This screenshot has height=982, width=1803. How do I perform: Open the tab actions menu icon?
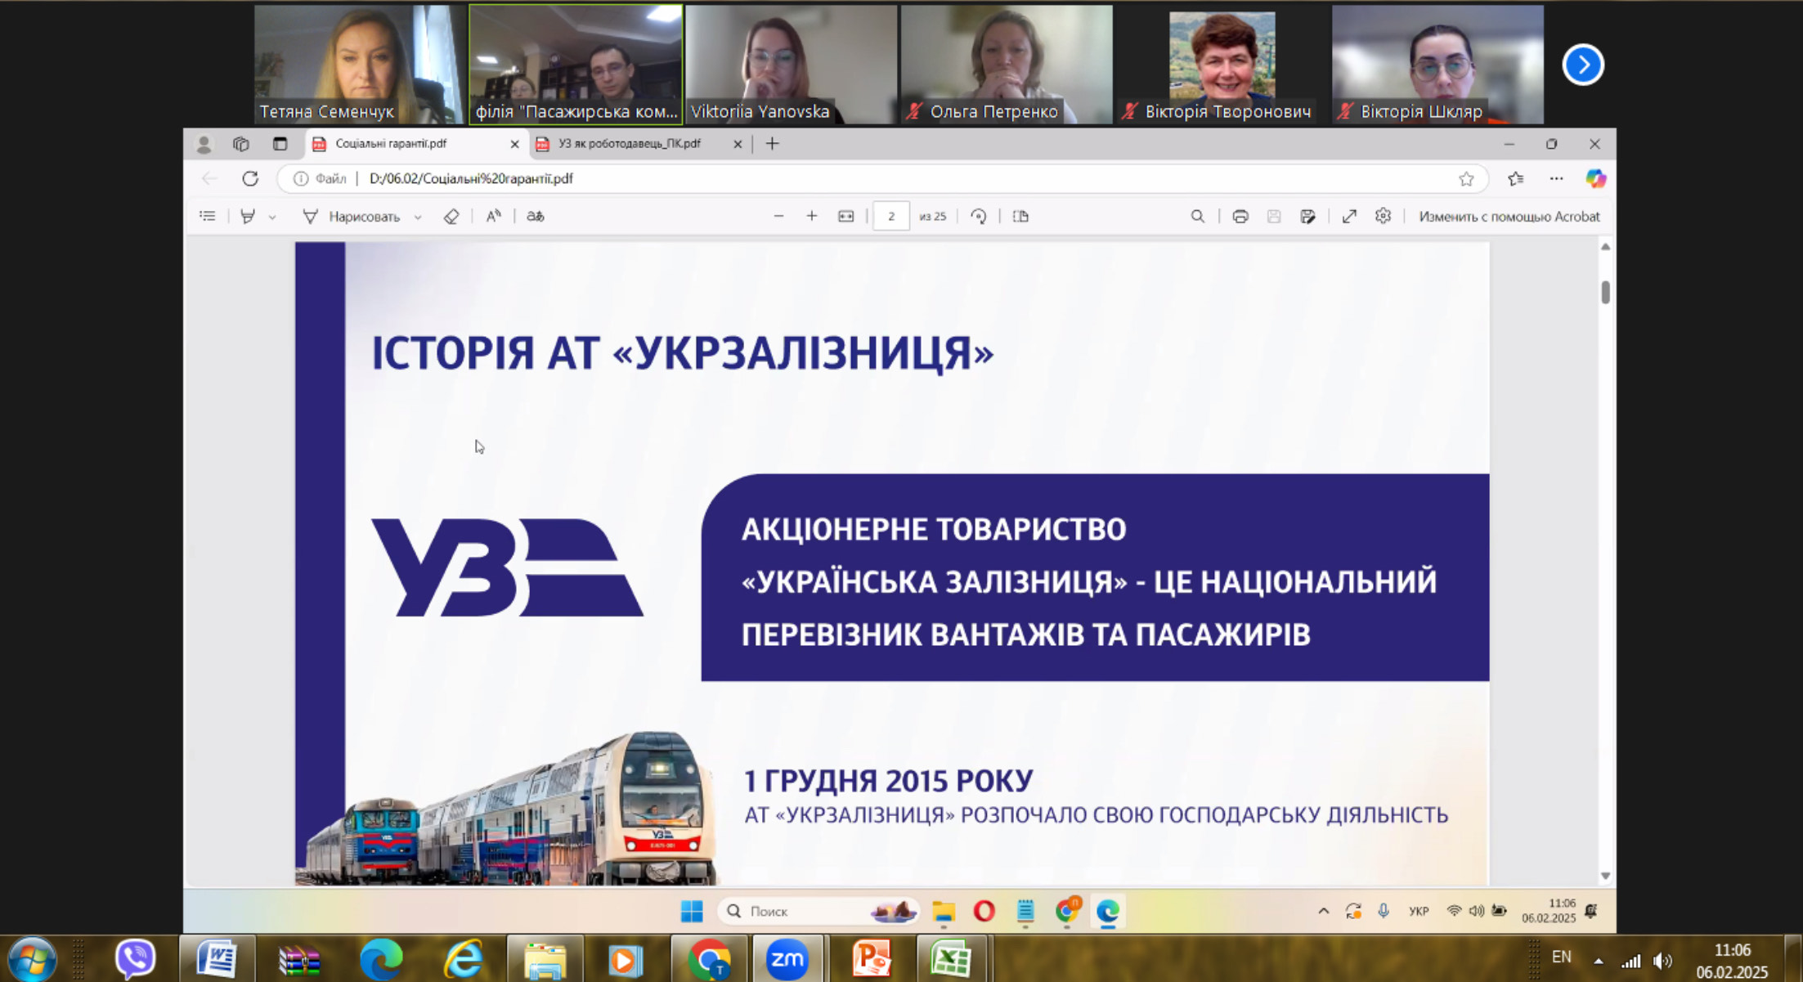tap(280, 144)
